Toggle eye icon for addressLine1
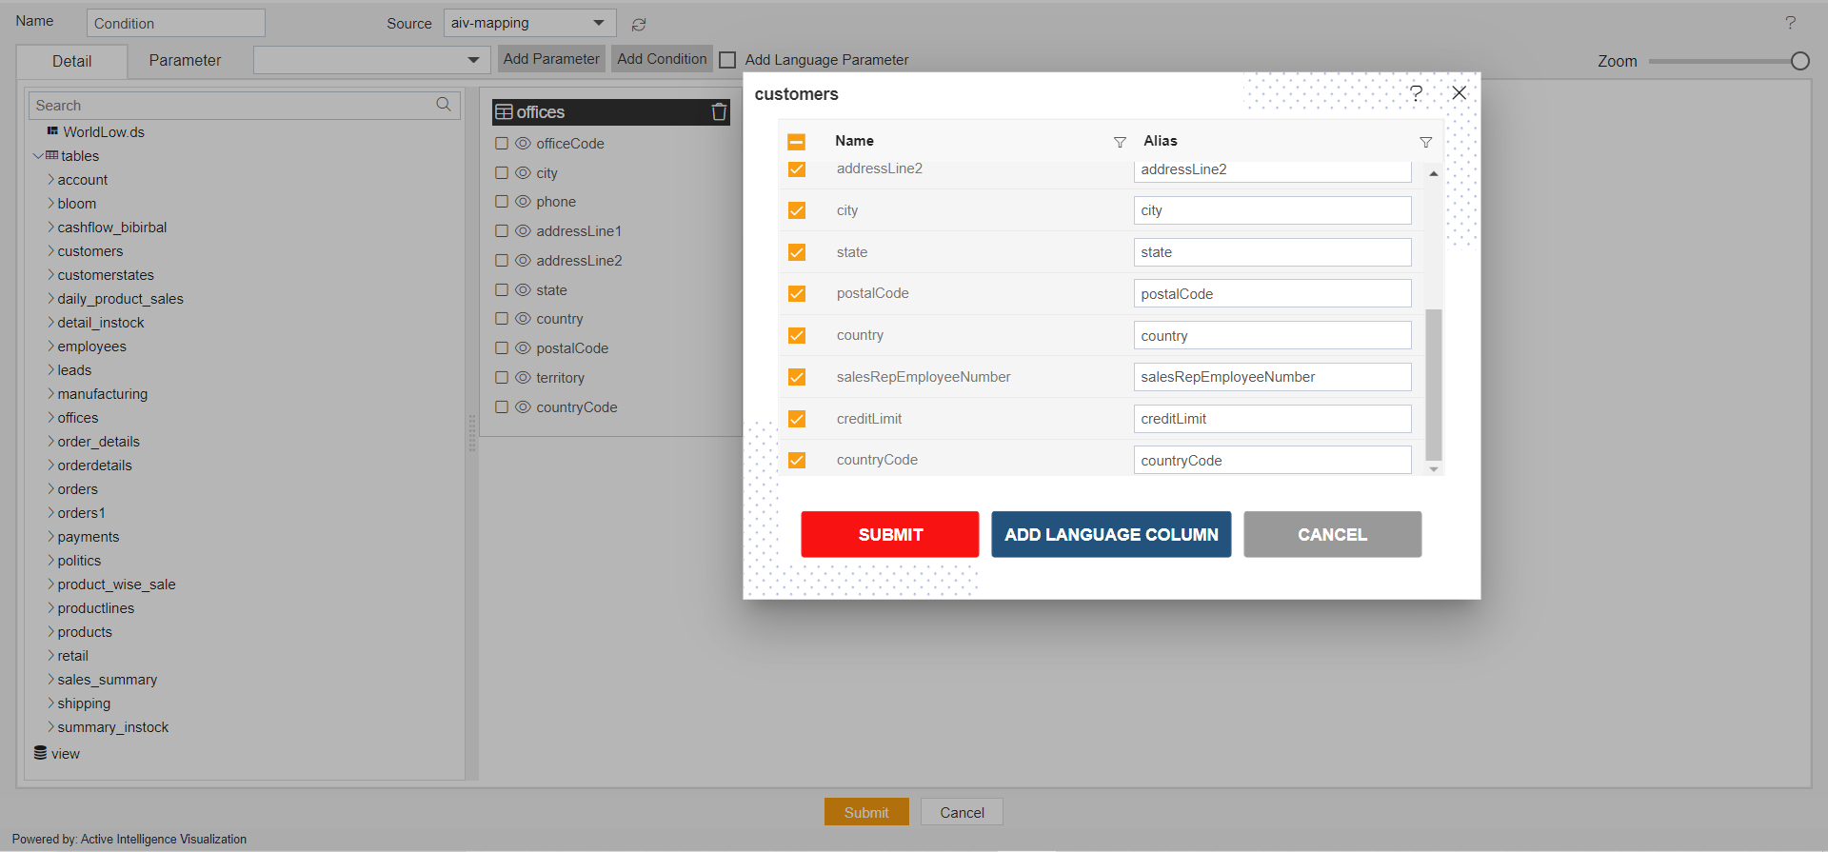 point(523,231)
